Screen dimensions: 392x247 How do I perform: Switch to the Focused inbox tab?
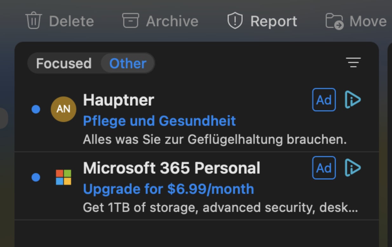coord(64,63)
